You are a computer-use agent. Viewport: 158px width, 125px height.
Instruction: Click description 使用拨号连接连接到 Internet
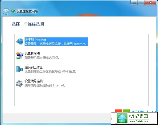45,85
